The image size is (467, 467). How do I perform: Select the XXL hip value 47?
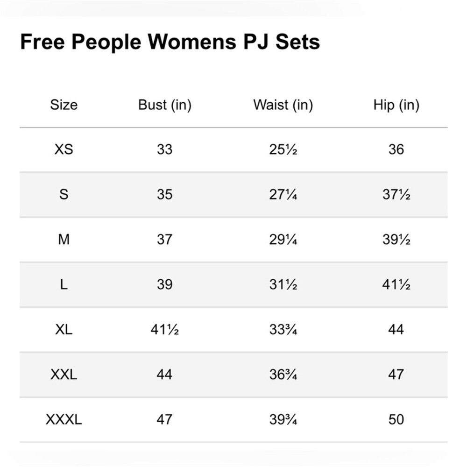(x=396, y=375)
